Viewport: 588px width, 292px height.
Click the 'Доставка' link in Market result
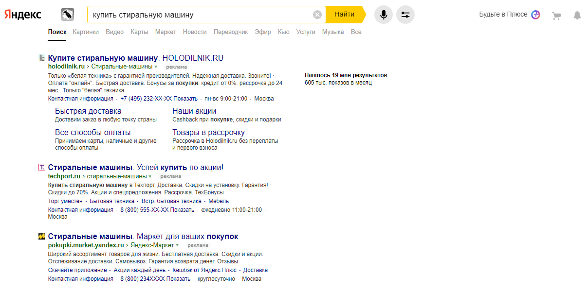point(256,270)
